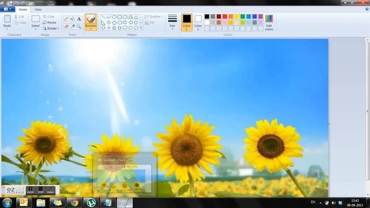Choose the Curve shape
The height and width of the screenshot is (208, 370).
tap(109, 17)
